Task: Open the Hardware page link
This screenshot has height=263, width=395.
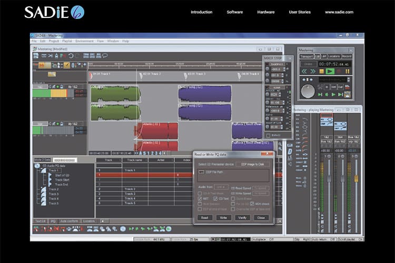Action: tap(266, 12)
